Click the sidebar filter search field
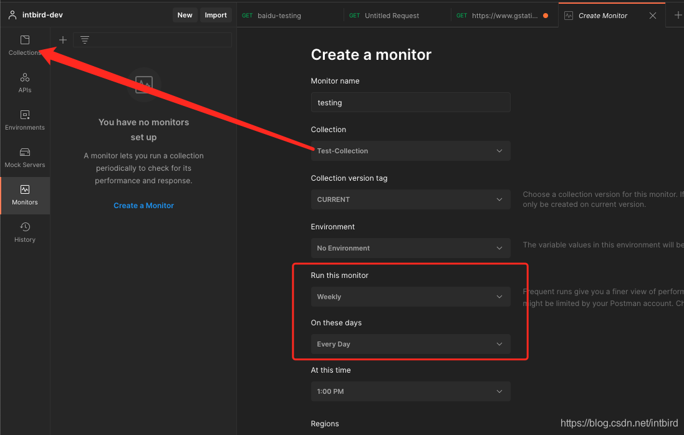This screenshot has height=435, width=684. click(x=152, y=40)
